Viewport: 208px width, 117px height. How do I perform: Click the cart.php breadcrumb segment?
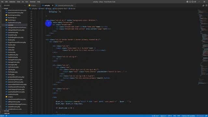(x=33, y=9)
